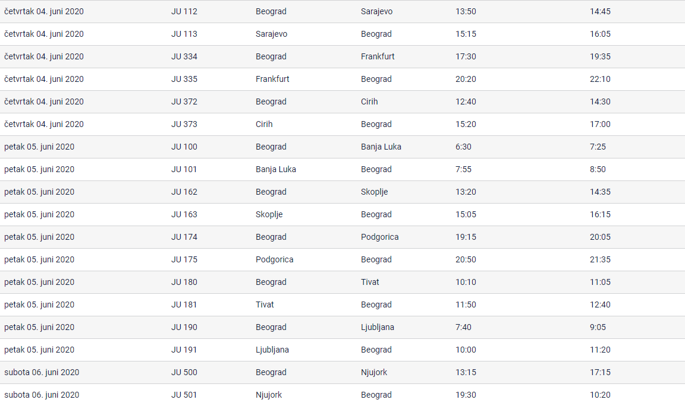Viewport: 685px width, 406px height.
Task: Select the date cell in the JU 501 row
Action: 42,395
